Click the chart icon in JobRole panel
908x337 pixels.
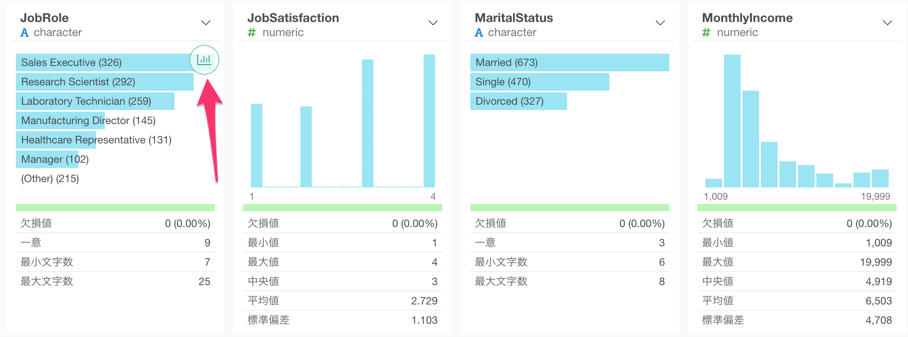[204, 60]
